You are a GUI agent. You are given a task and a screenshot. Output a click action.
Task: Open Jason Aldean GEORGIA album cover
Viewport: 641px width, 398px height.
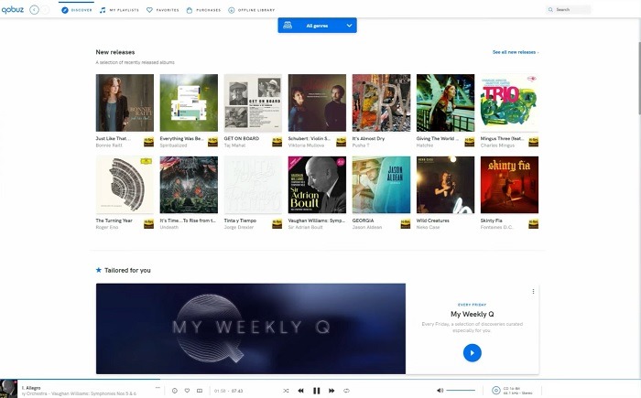382,185
